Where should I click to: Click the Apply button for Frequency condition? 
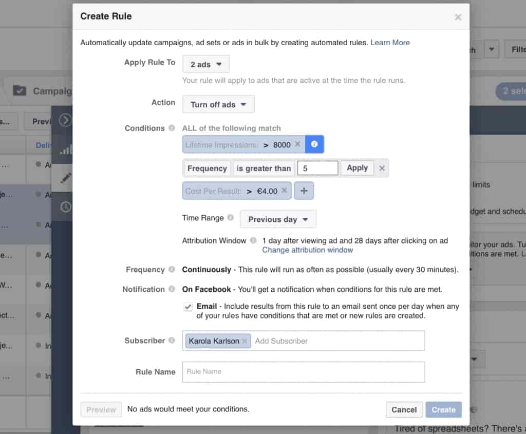pyautogui.click(x=357, y=168)
